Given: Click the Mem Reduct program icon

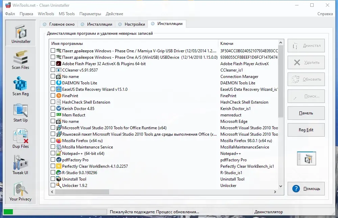Looking at the screenshot, I should (58, 115).
